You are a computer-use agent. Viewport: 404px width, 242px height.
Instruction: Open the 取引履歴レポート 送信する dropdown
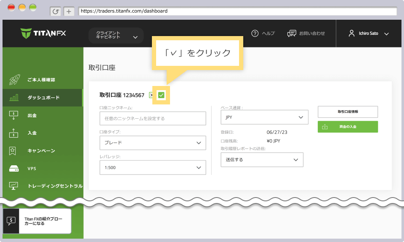click(x=262, y=159)
